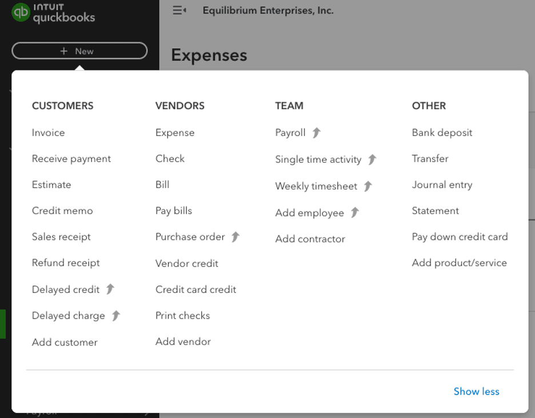Viewport: 535px width, 418px height.
Task: Start a new Bank deposit
Action: coord(442,132)
